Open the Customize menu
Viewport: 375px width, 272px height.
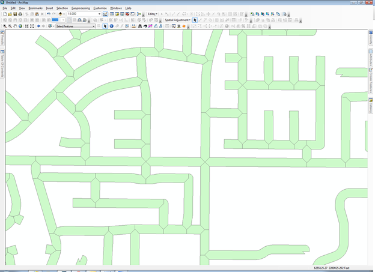(100, 8)
